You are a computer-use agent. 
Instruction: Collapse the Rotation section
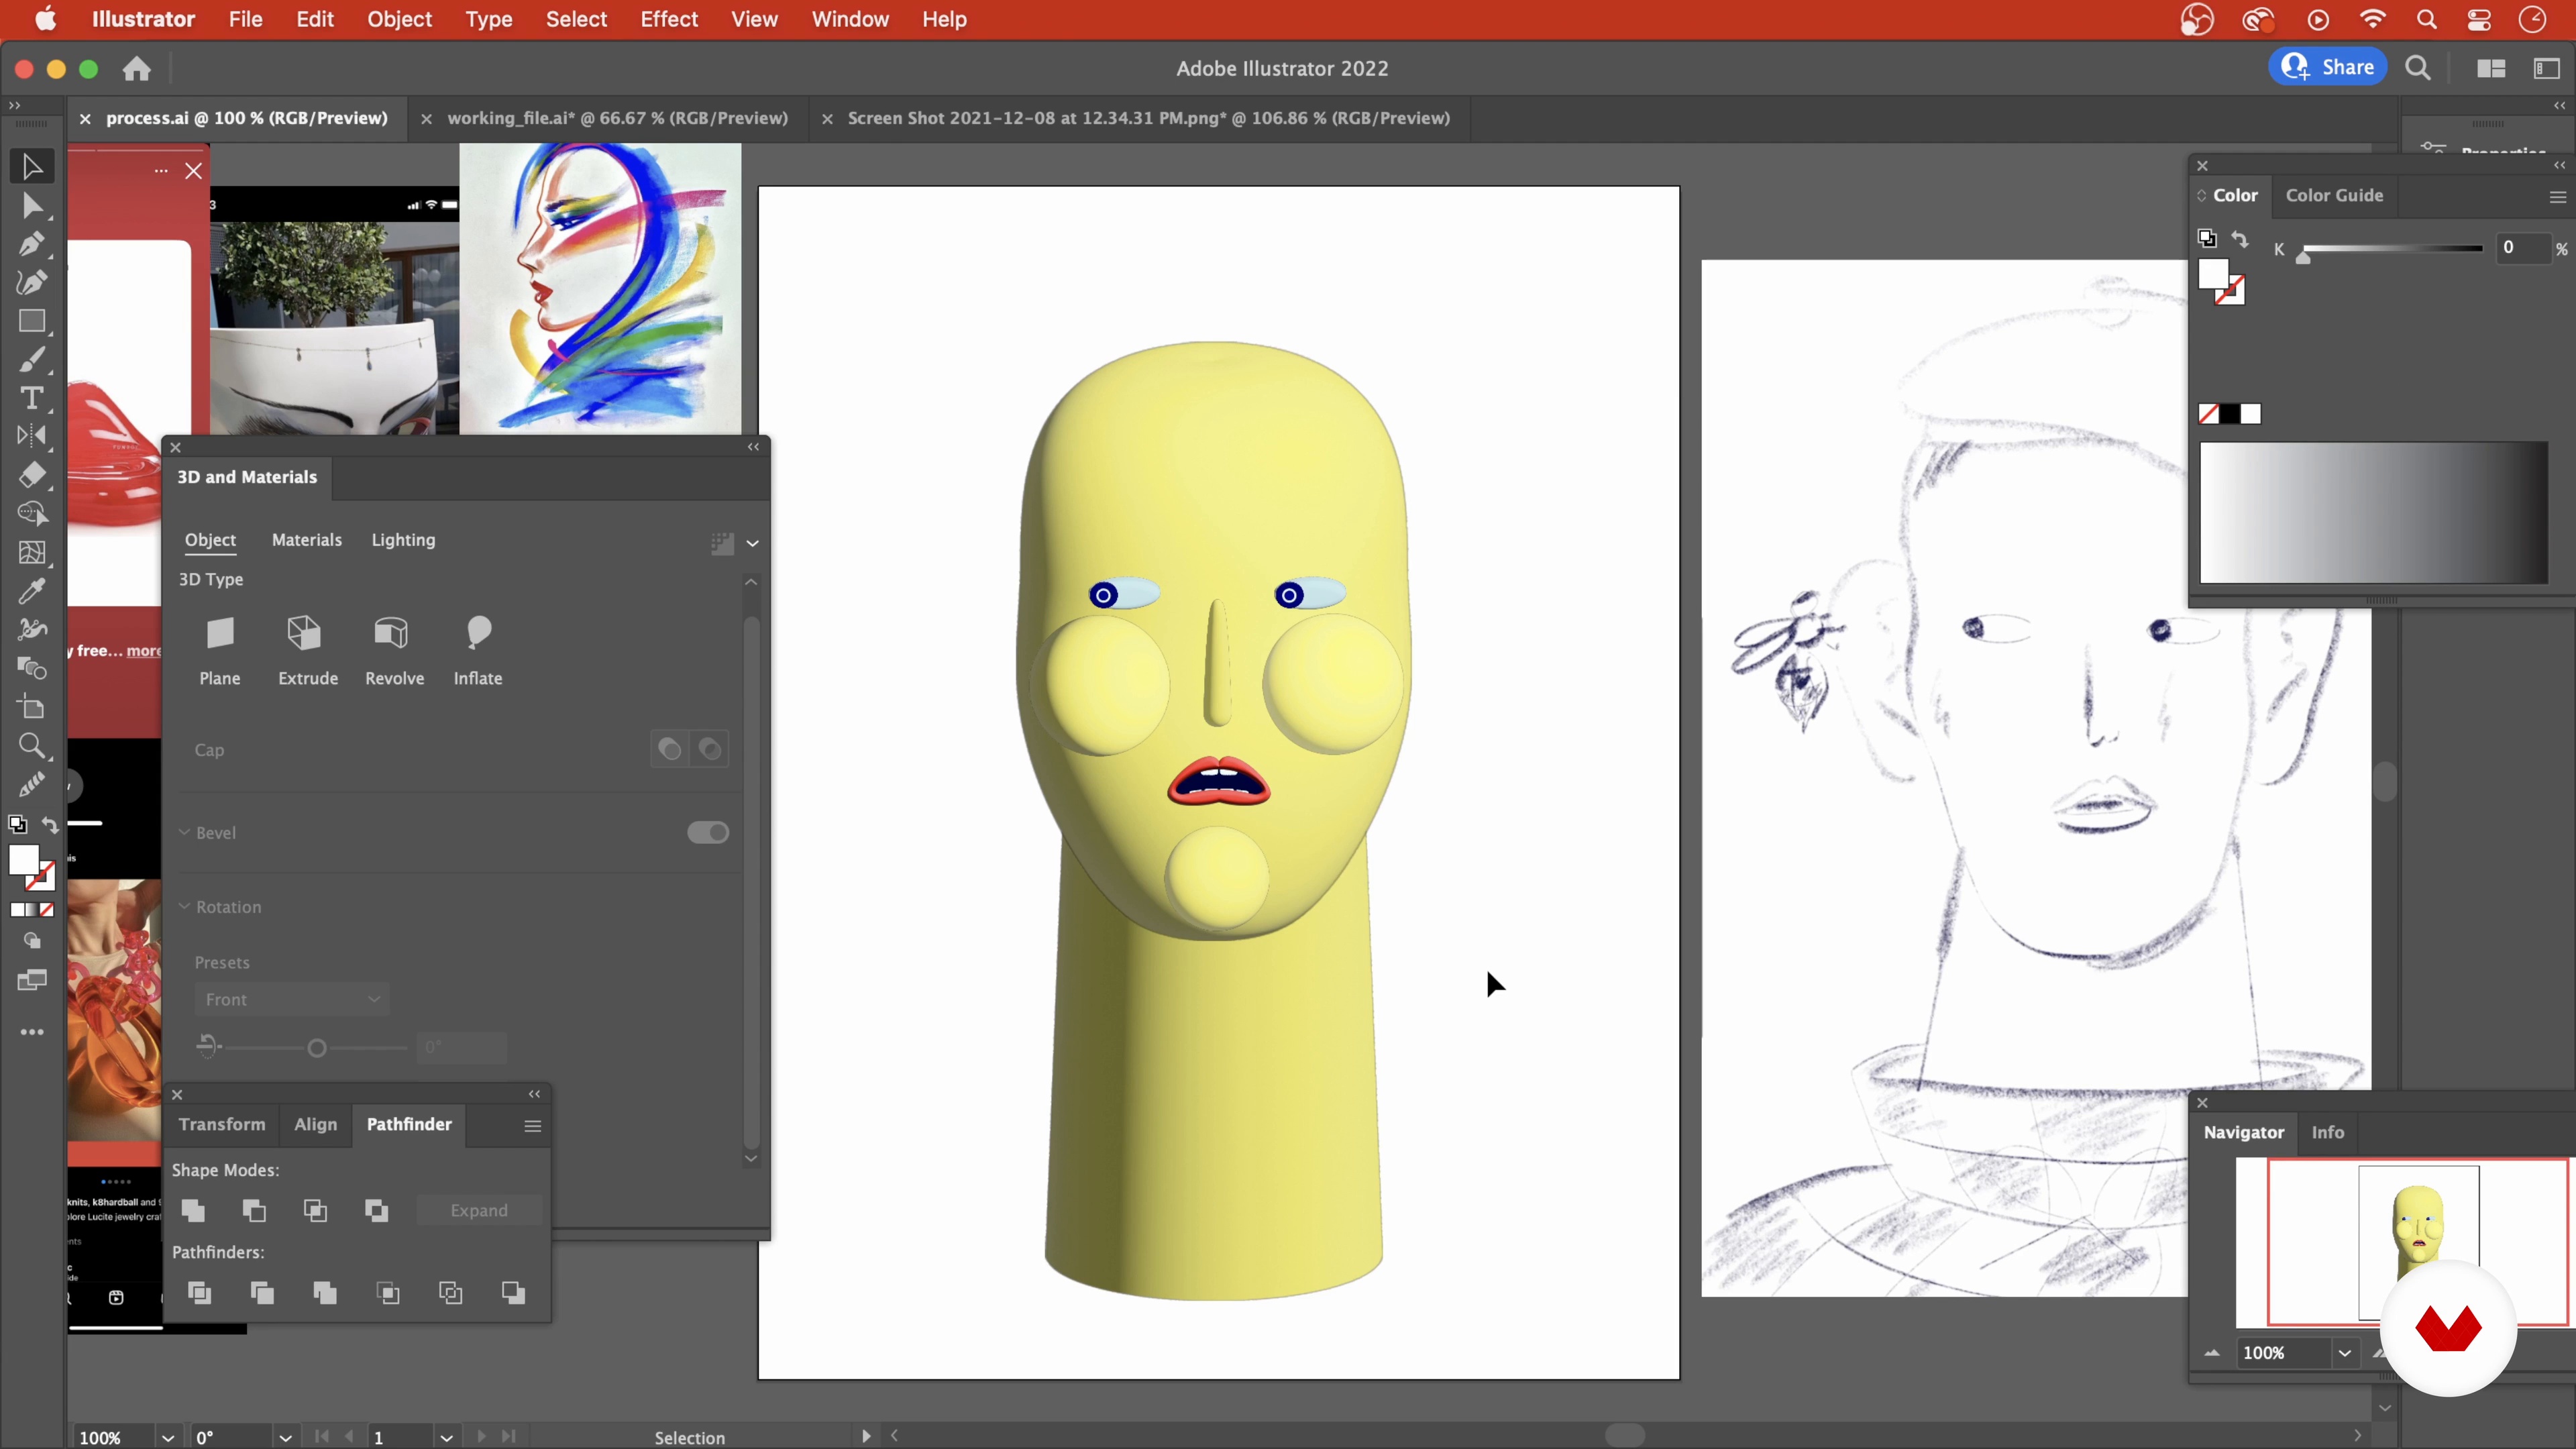tap(185, 907)
